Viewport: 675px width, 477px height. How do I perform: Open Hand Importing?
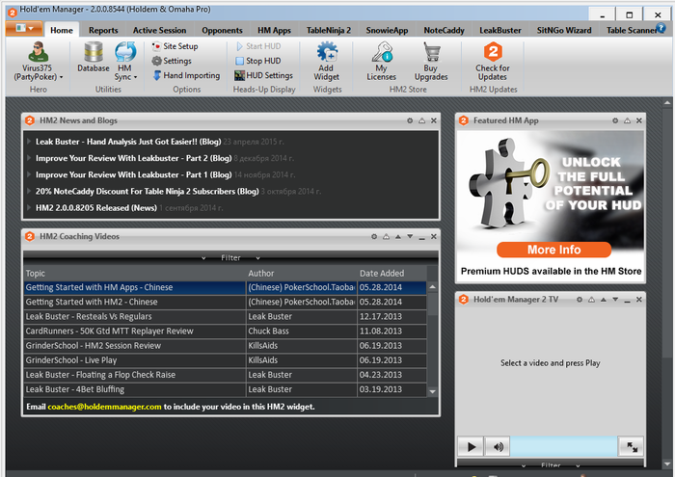pos(186,75)
